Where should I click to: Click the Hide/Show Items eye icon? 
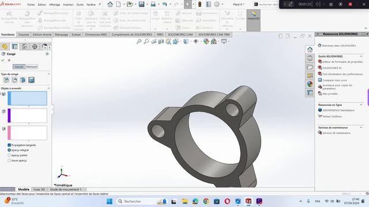pyautogui.click(x=196, y=41)
